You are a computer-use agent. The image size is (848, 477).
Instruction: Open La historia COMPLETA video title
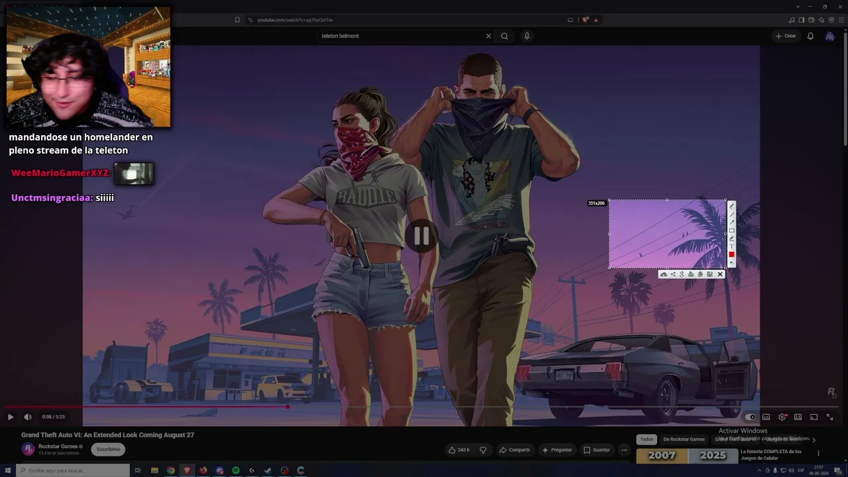click(x=770, y=454)
